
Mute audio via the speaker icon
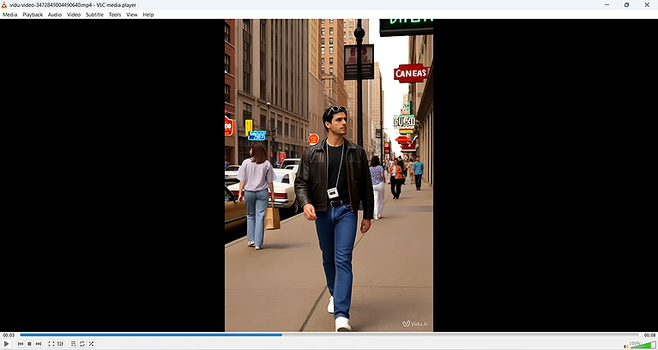point(626,347)
